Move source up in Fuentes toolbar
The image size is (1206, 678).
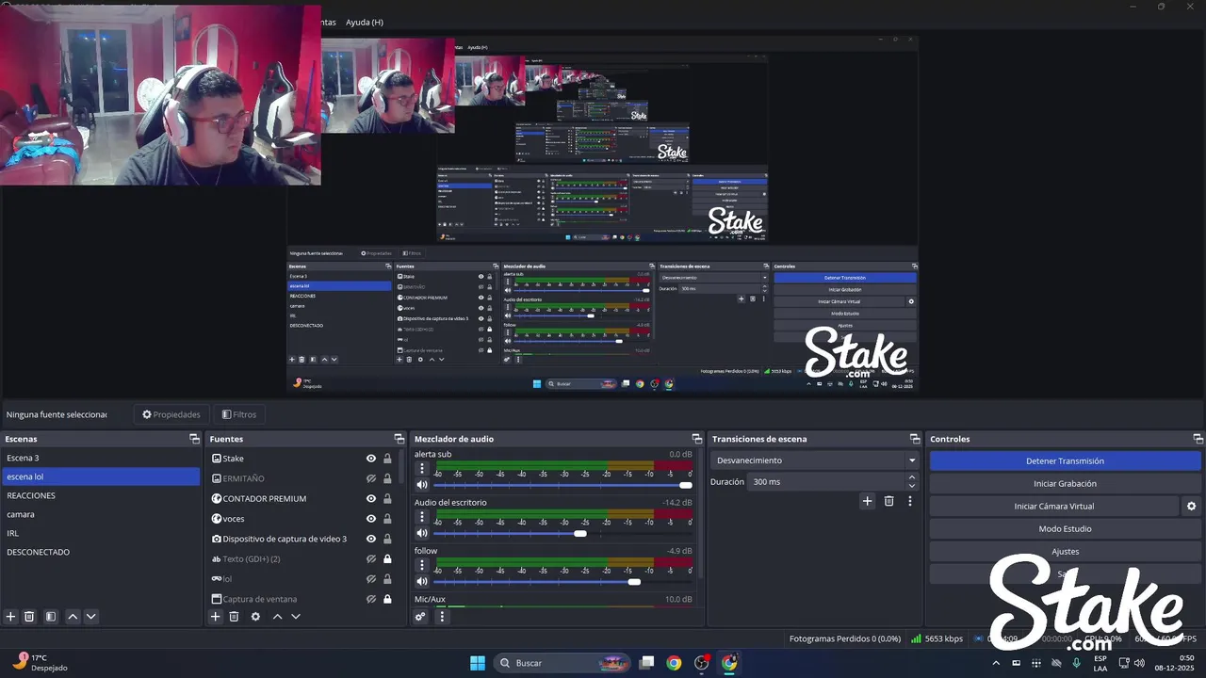tap(277, 617)
